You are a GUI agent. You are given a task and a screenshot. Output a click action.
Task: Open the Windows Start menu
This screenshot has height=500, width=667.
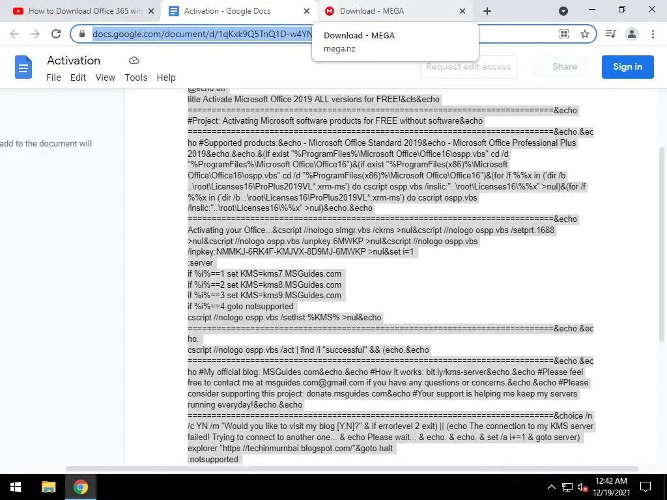[x=16, y=487]
